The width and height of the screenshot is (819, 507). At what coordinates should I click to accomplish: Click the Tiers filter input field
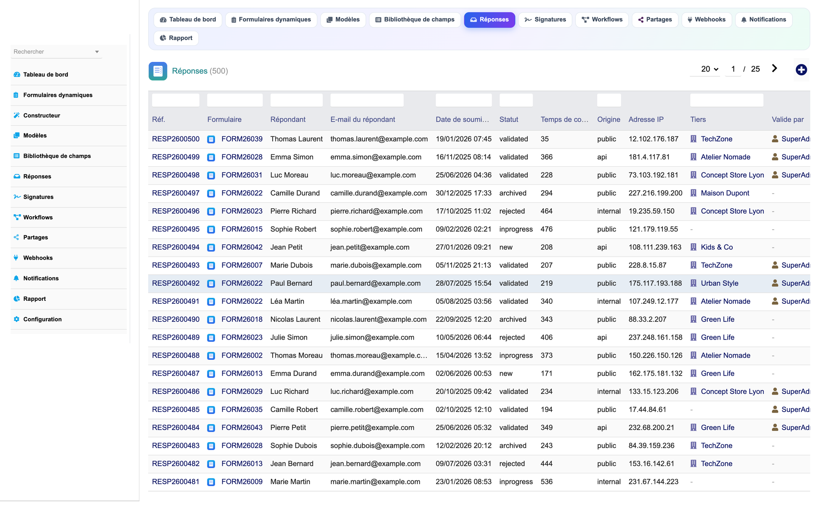727,100
